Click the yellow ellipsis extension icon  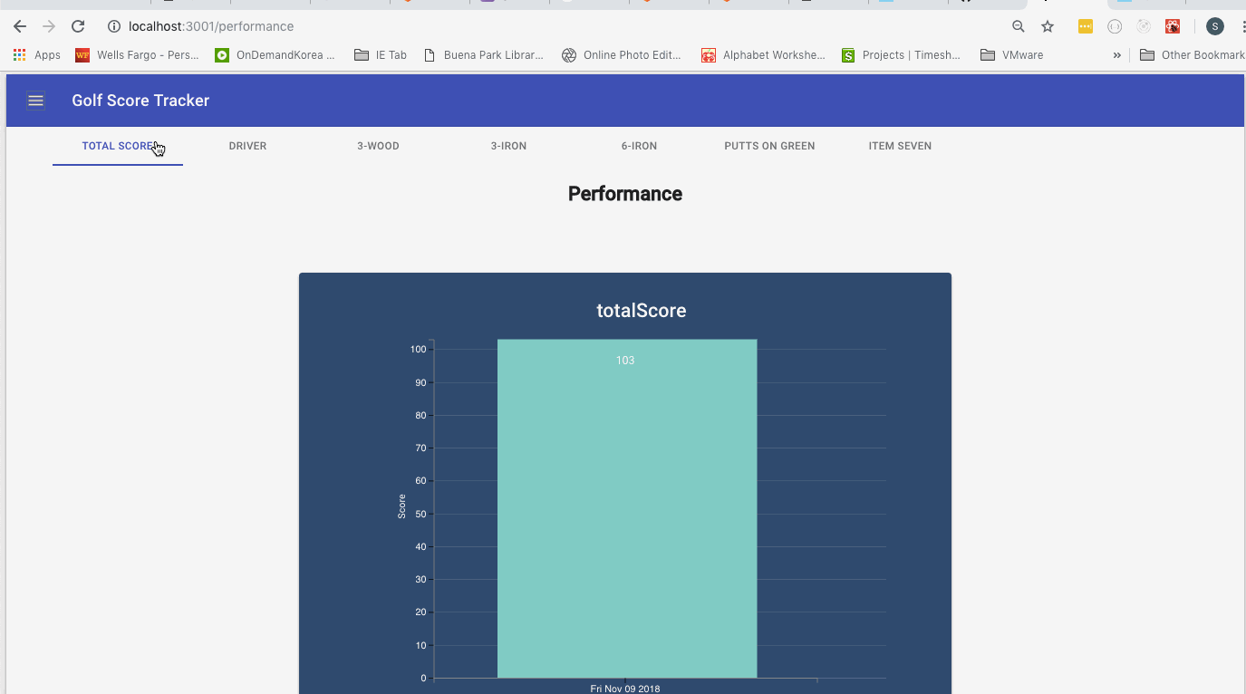click(1086, 26)
